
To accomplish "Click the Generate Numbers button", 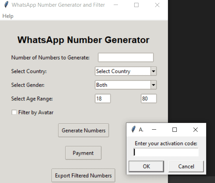I will coord(84,130).
